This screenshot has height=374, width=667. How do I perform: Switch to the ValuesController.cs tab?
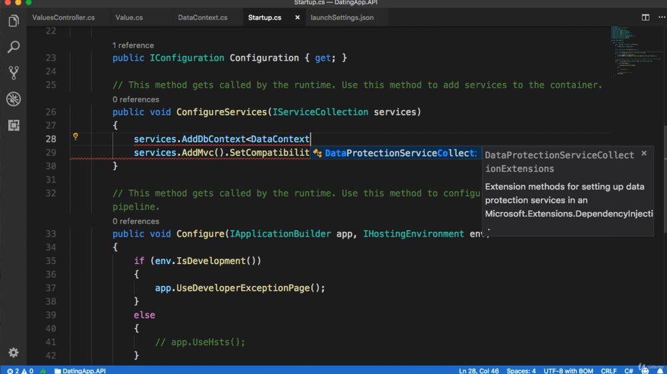[x=63, y=17]
